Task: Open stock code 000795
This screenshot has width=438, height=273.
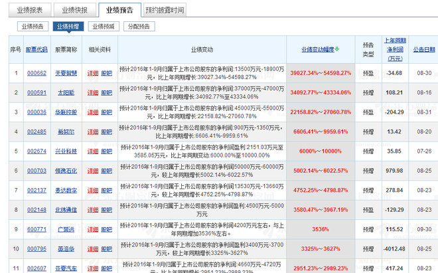Action: coord(37,248)
